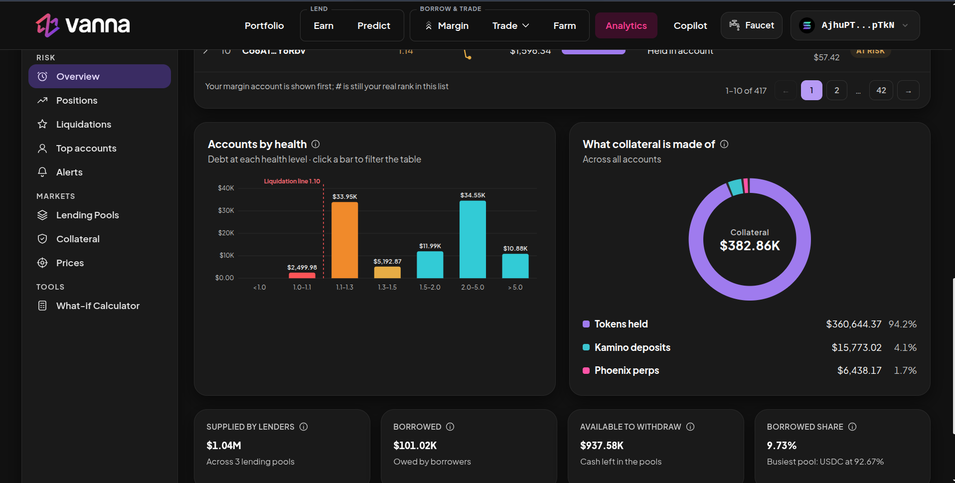Show info for Accounts by health
The width and height of the screenshot is (955, 483).
316,144
